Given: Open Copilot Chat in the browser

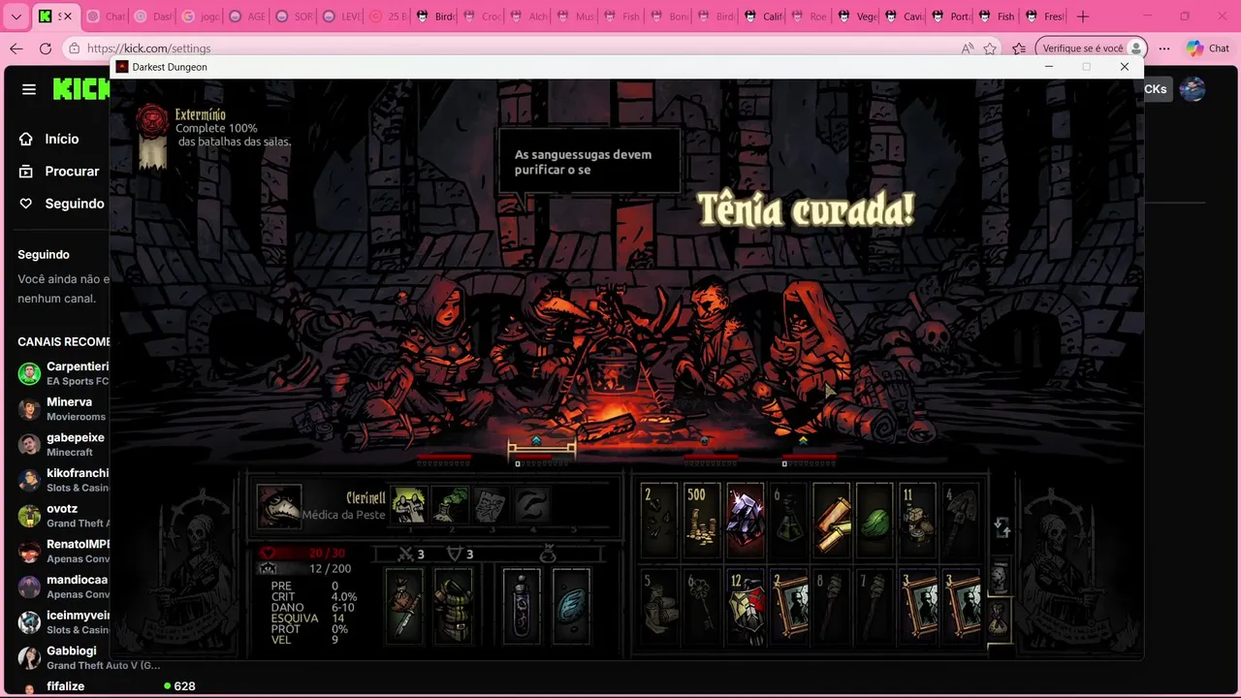Looking at the screenshot, I should 1208,48.
